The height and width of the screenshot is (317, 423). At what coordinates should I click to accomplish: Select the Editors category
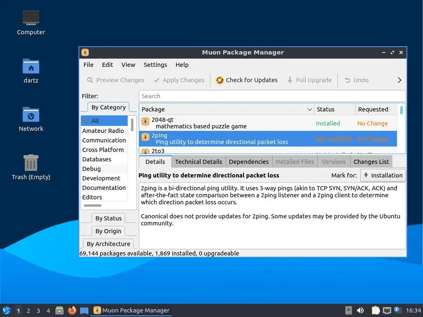(x=104, y=197)
